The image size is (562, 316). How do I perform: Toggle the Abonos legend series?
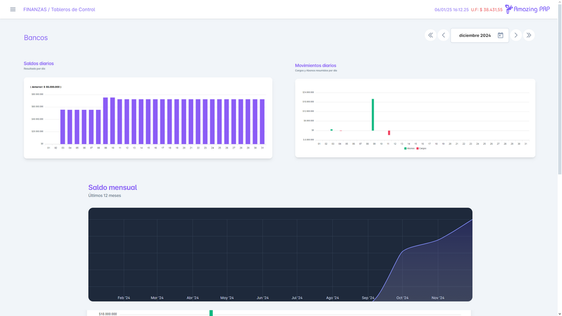409,148
